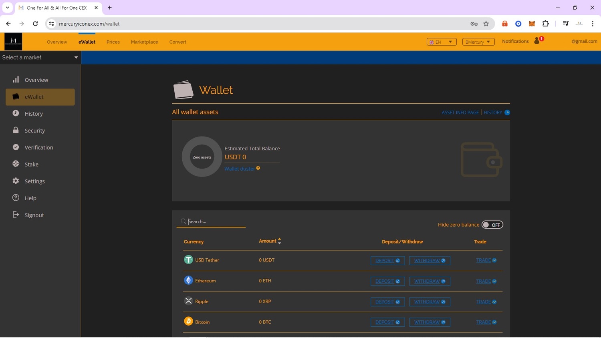The width and height of the screenshot is (601, 338).
Task: Click the 0 BTC amount
Action: 265,322
